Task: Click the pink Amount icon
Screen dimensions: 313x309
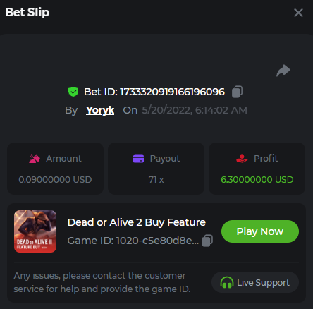Action: click(35, 159)
